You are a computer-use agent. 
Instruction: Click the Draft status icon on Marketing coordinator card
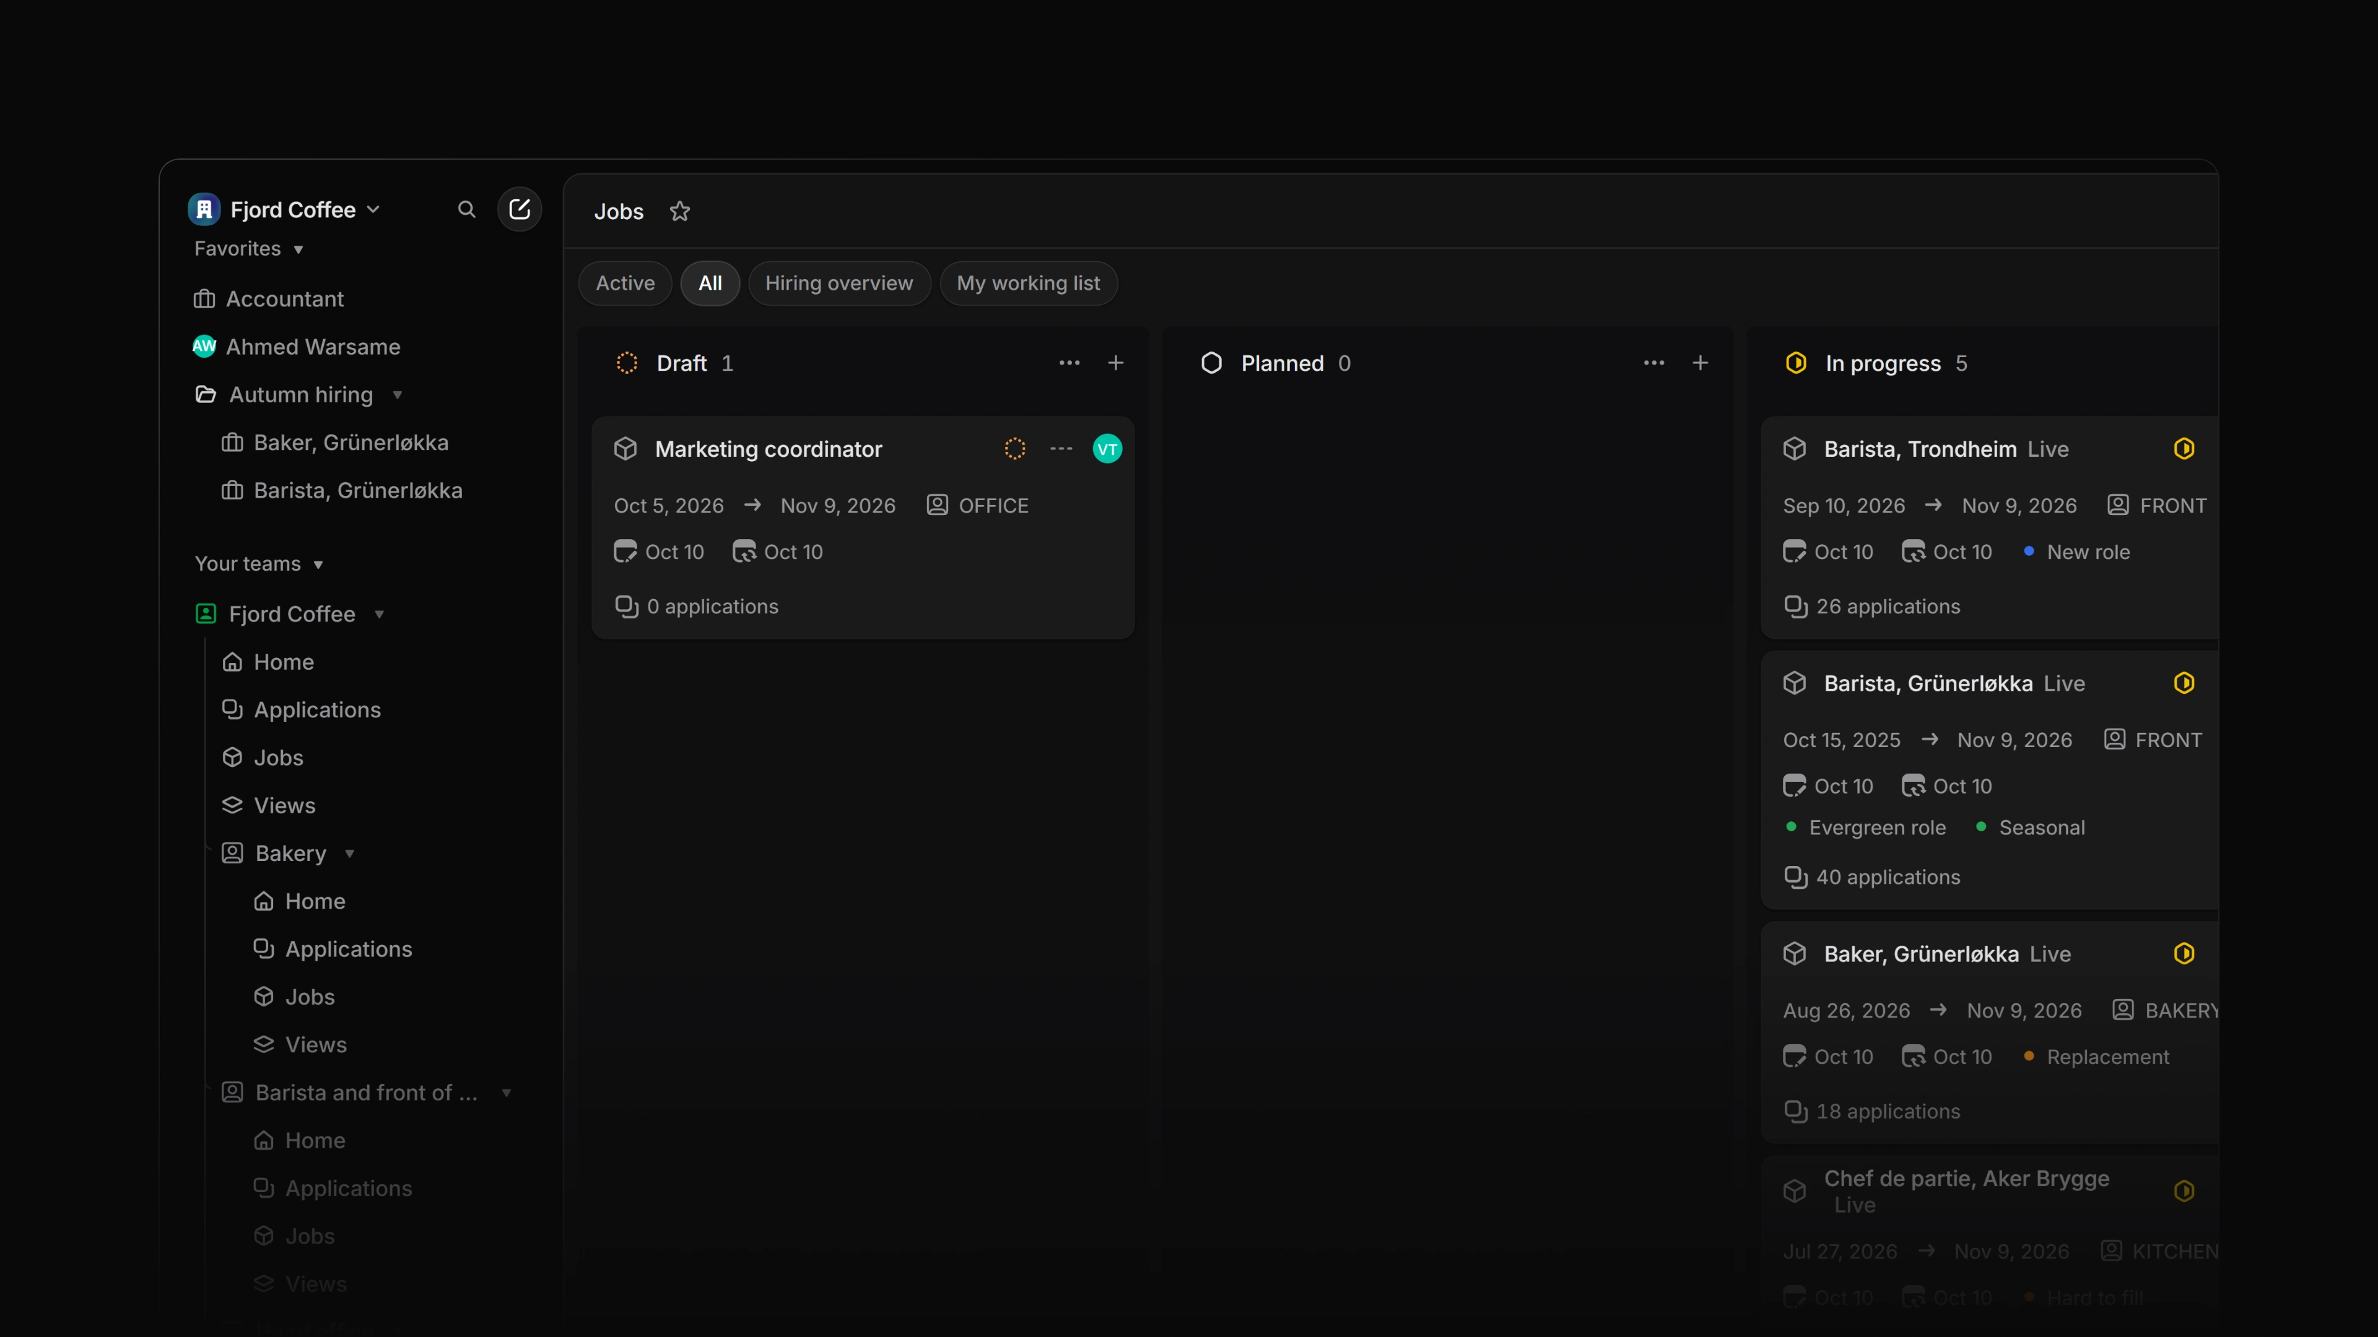pos(1014,449)
